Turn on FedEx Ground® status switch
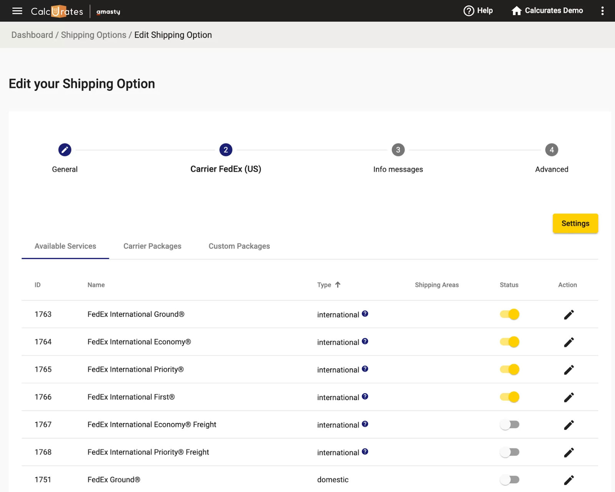 click(509, 480)
